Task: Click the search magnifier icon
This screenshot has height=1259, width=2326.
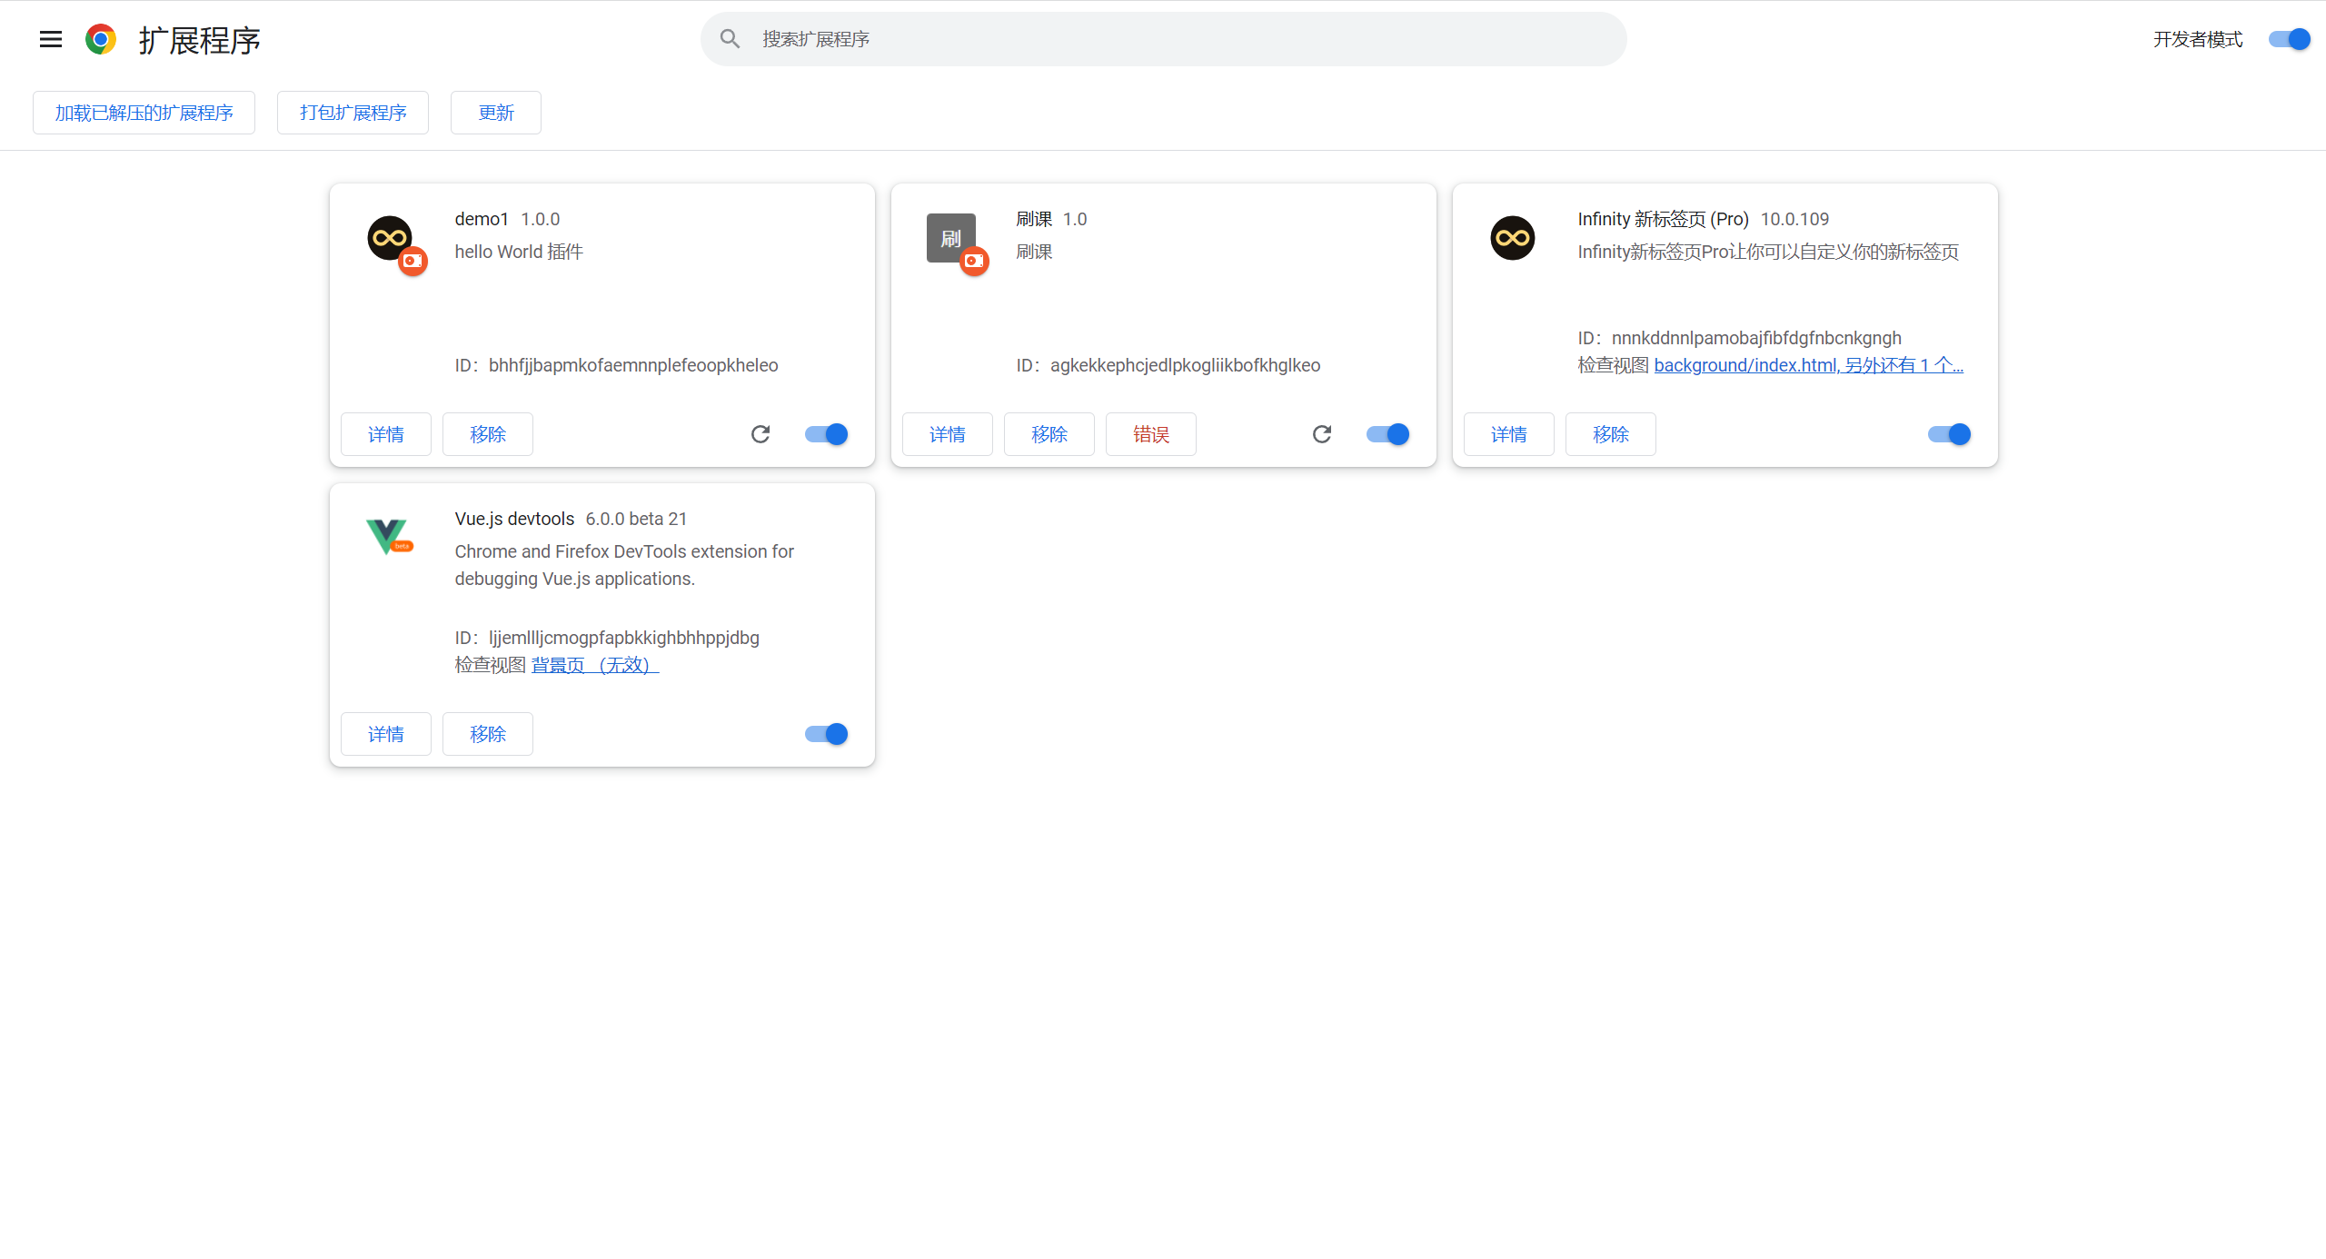Action: [730, 39]
